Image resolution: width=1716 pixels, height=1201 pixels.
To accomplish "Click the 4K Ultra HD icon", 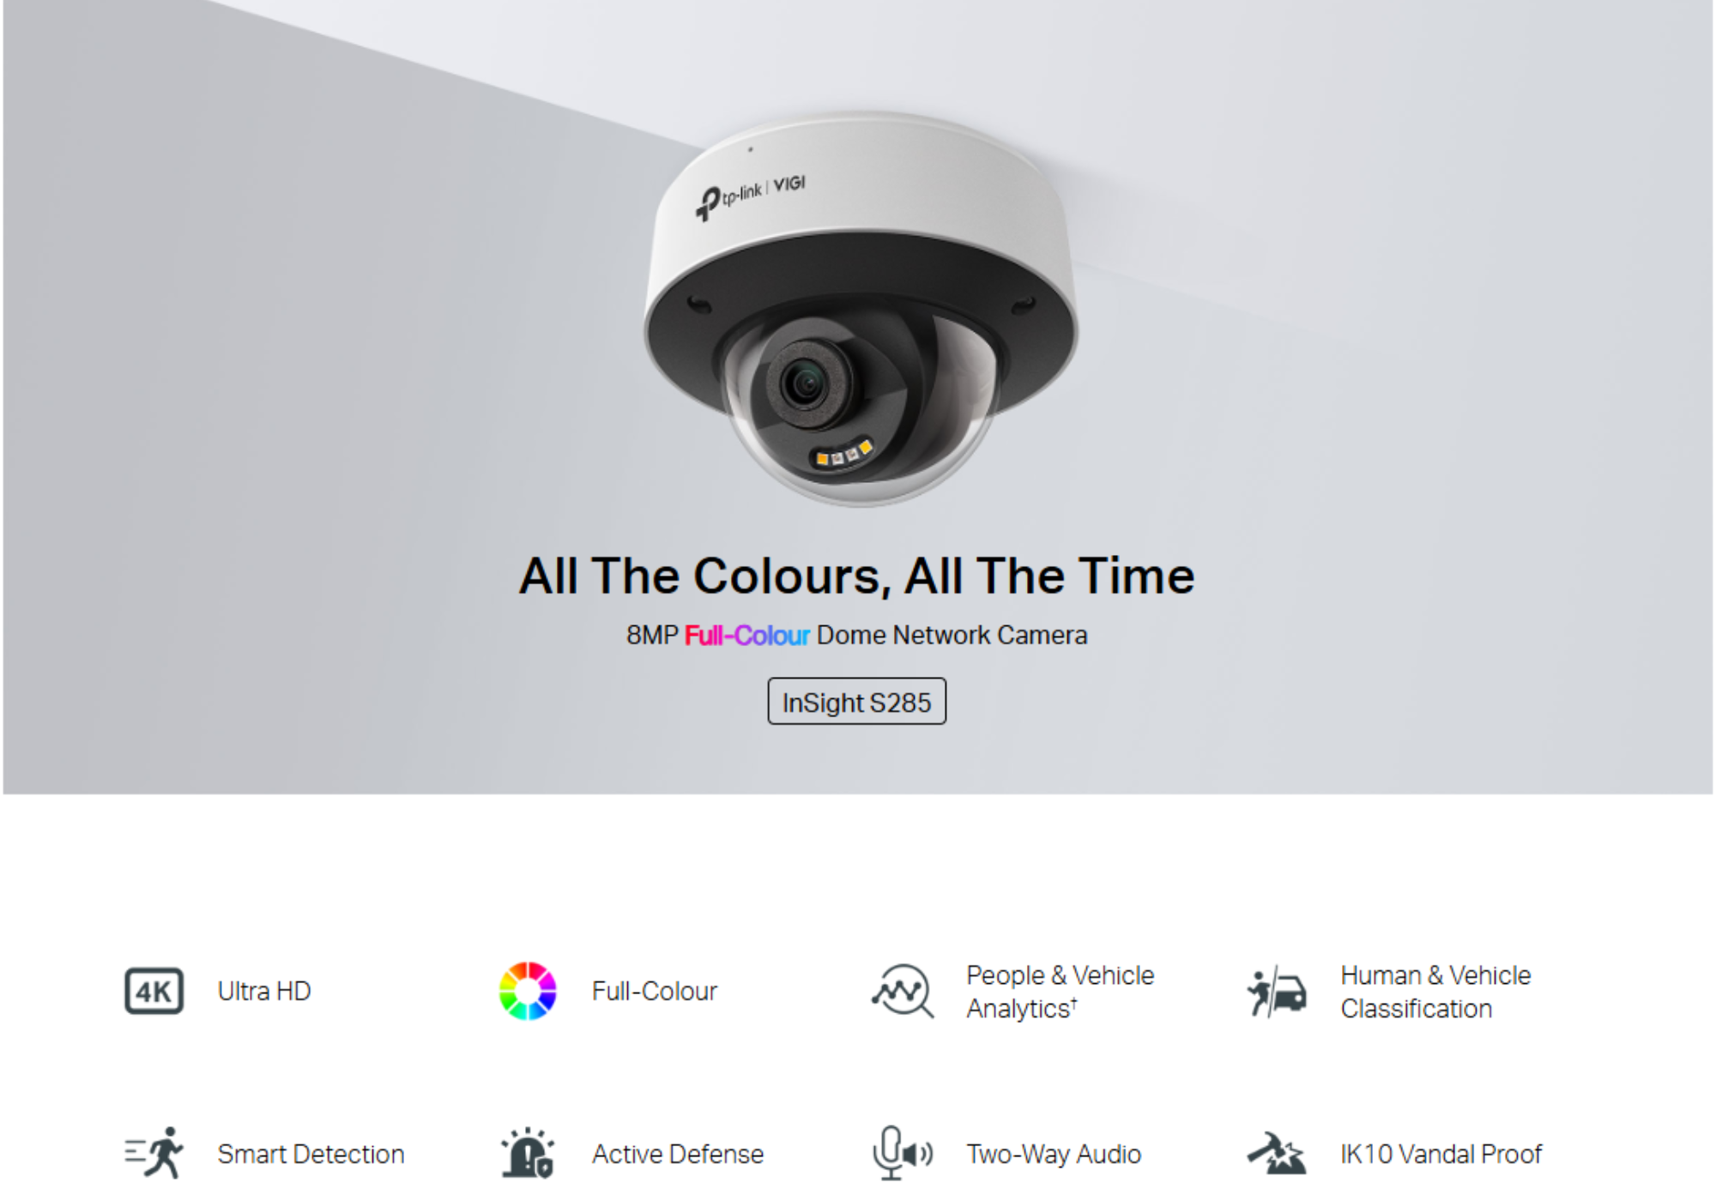I will click(154, 992).
